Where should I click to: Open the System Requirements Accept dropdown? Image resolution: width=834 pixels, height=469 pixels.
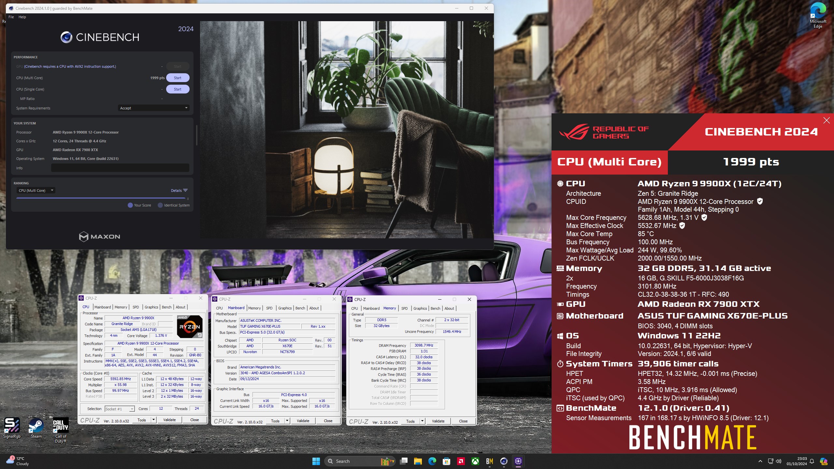tap(153, 108)
